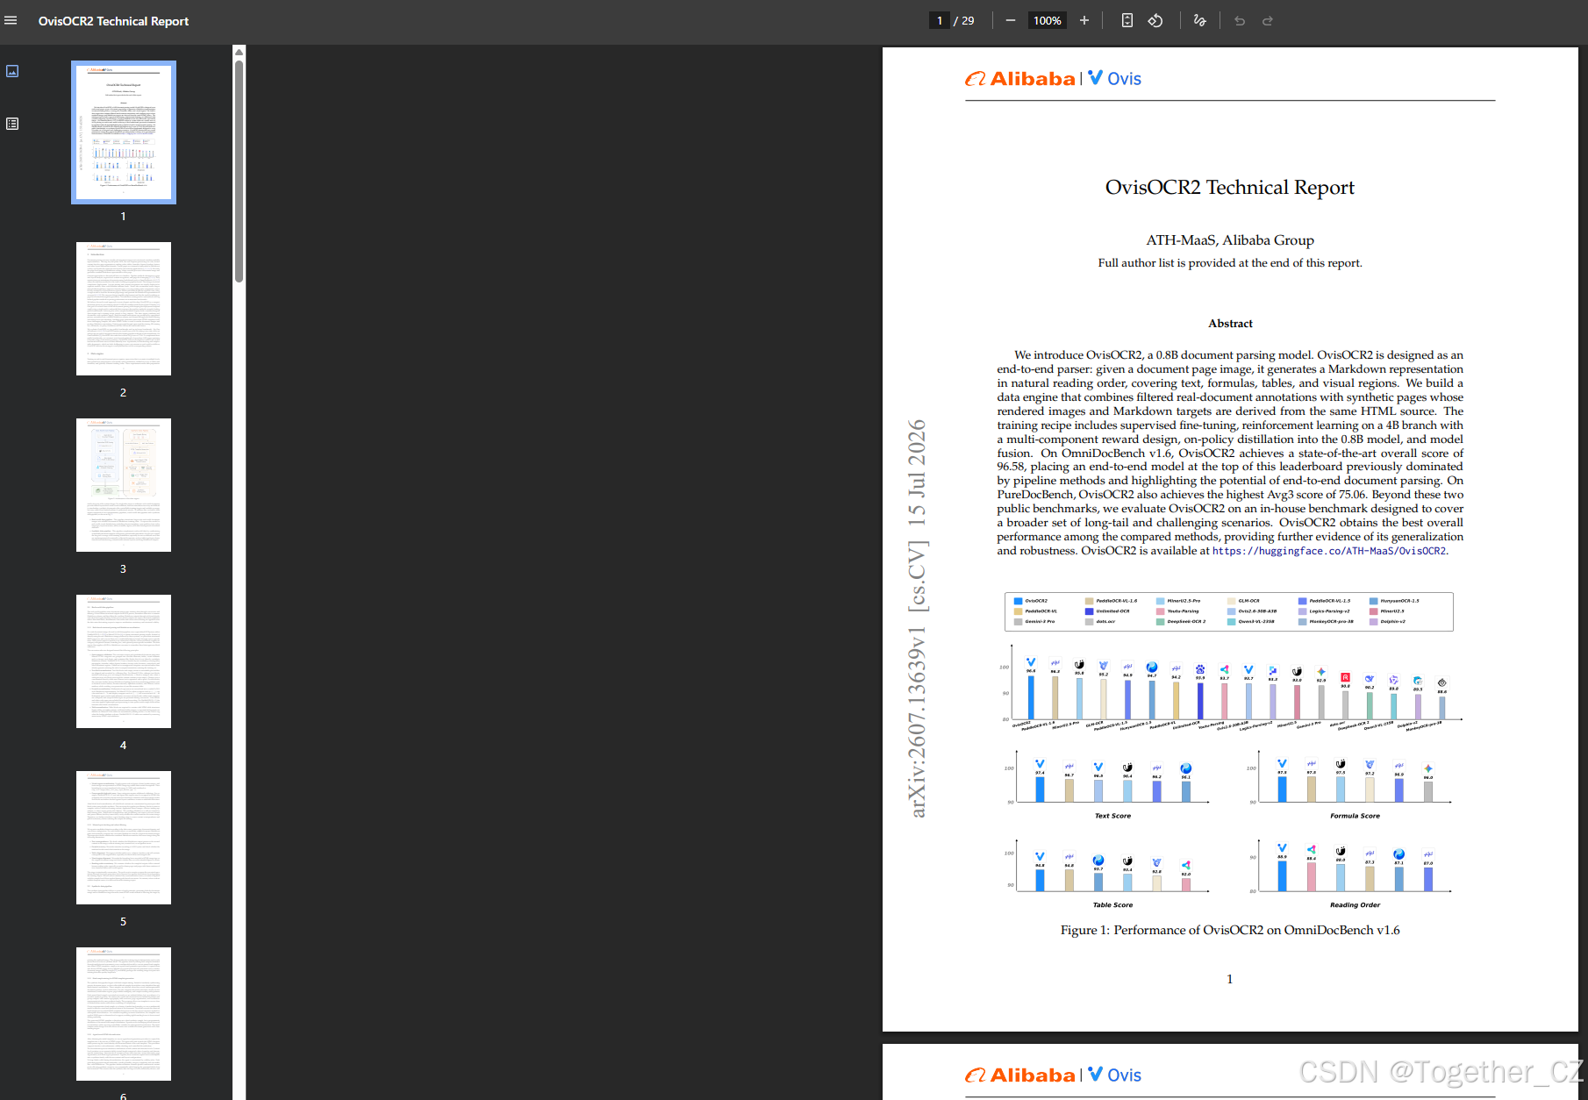The height and width of the screenshot is (1100, 1588).
Task: Click the "Reading Order" chart label
Action: pyautogui.click(x=1355, y=904)
